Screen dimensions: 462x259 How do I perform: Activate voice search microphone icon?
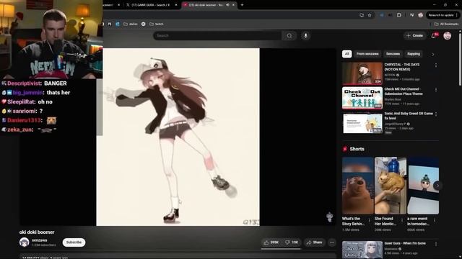305,35
